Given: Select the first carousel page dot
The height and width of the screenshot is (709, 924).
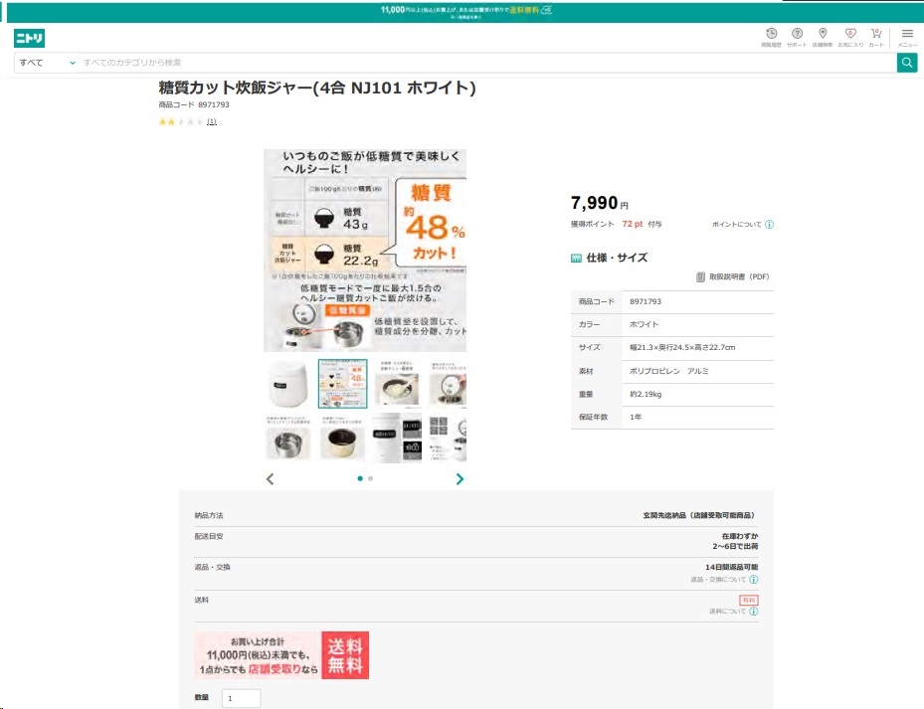Looking at the screenshot, I should (360, 478).
